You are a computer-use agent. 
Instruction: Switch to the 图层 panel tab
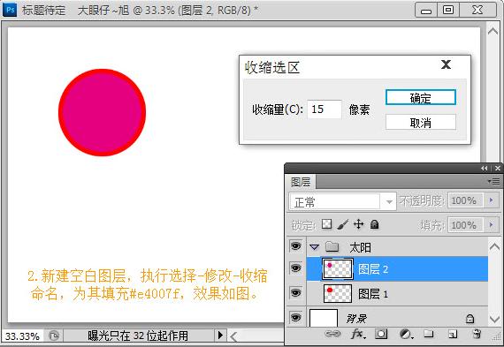pos(301,182)
